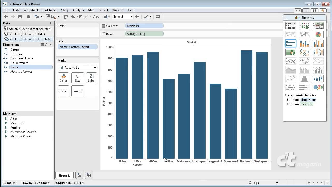Select the Name: Carsten Laffert filter pill
This screenshot has height=187, width=332.
78,47
